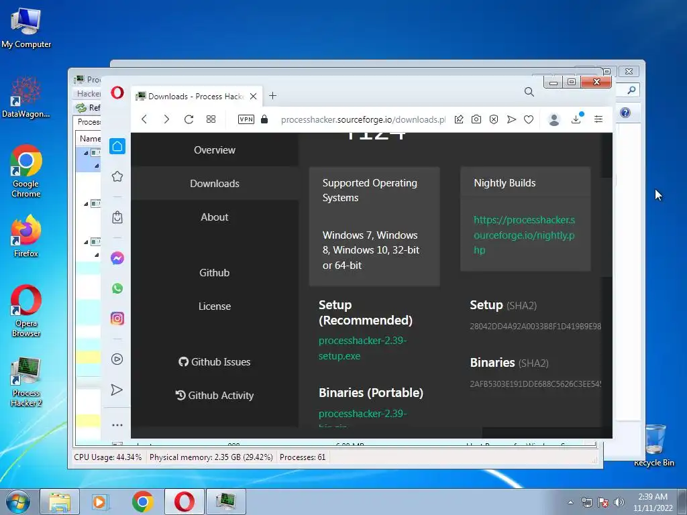Open sidebar three-dot more options
Viewport: 687px width, 515px height.
tap(117, 424)
